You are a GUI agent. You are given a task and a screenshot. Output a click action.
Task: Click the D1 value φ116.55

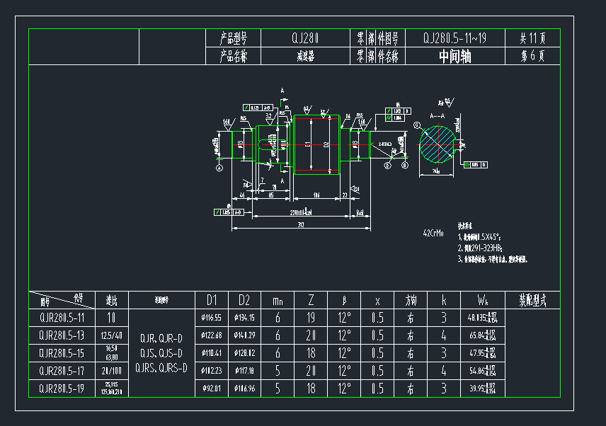coord(212,318)
